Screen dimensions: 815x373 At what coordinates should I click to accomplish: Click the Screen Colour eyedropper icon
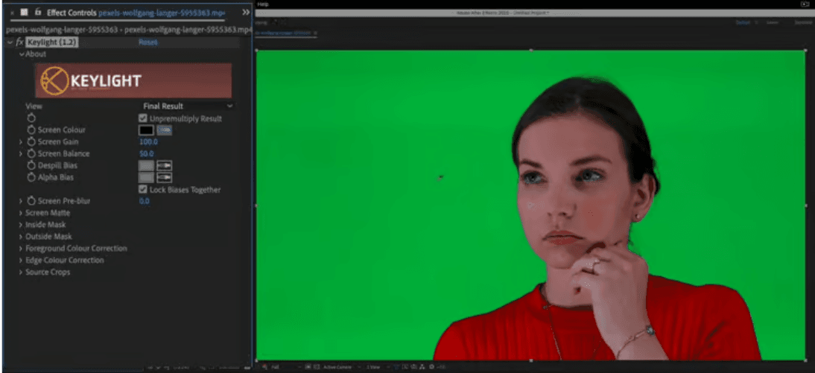coord(165,130)
